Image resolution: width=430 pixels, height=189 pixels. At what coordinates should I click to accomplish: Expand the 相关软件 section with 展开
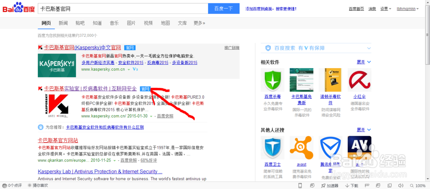tap(364, 62)
